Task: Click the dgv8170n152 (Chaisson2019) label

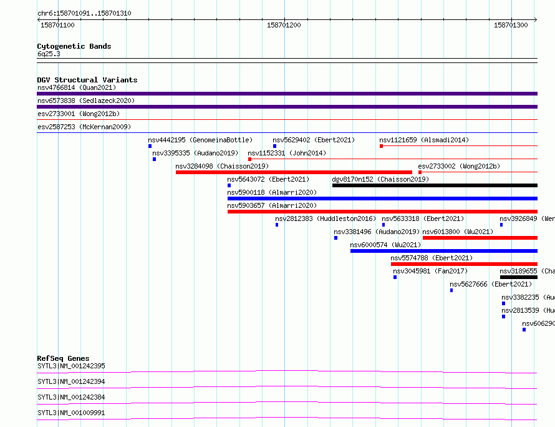Action: 380,179
